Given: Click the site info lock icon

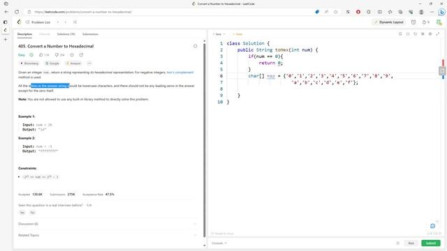Looking at the screenshot, I should 29,12.
